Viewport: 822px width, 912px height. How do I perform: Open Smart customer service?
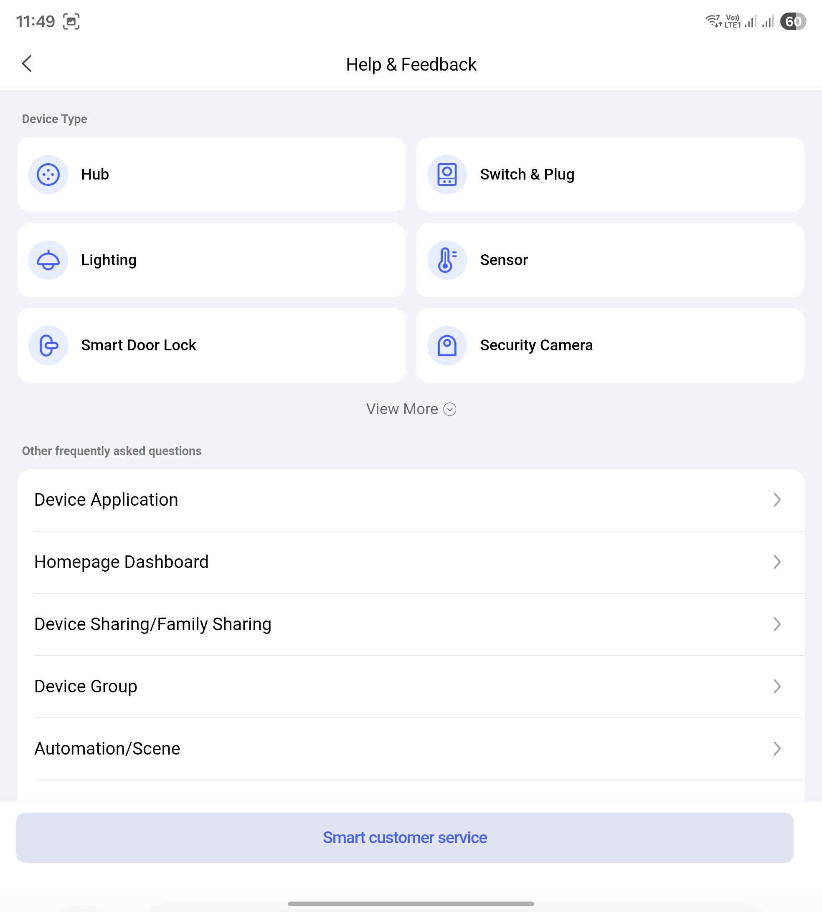click(405, 838)
